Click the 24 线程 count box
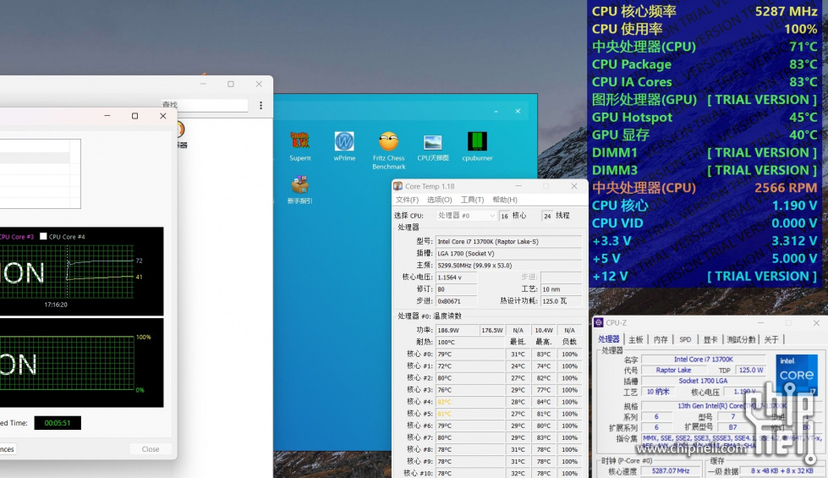 tap(547, 216)
